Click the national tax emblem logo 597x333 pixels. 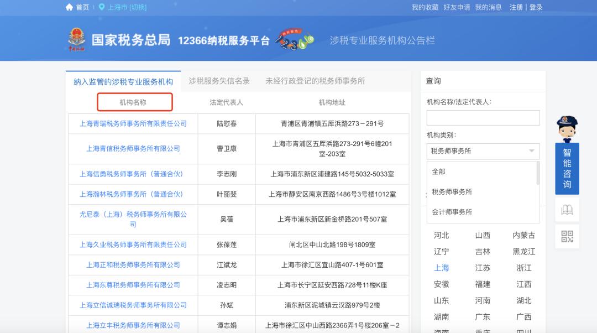(x=76, y=39)
